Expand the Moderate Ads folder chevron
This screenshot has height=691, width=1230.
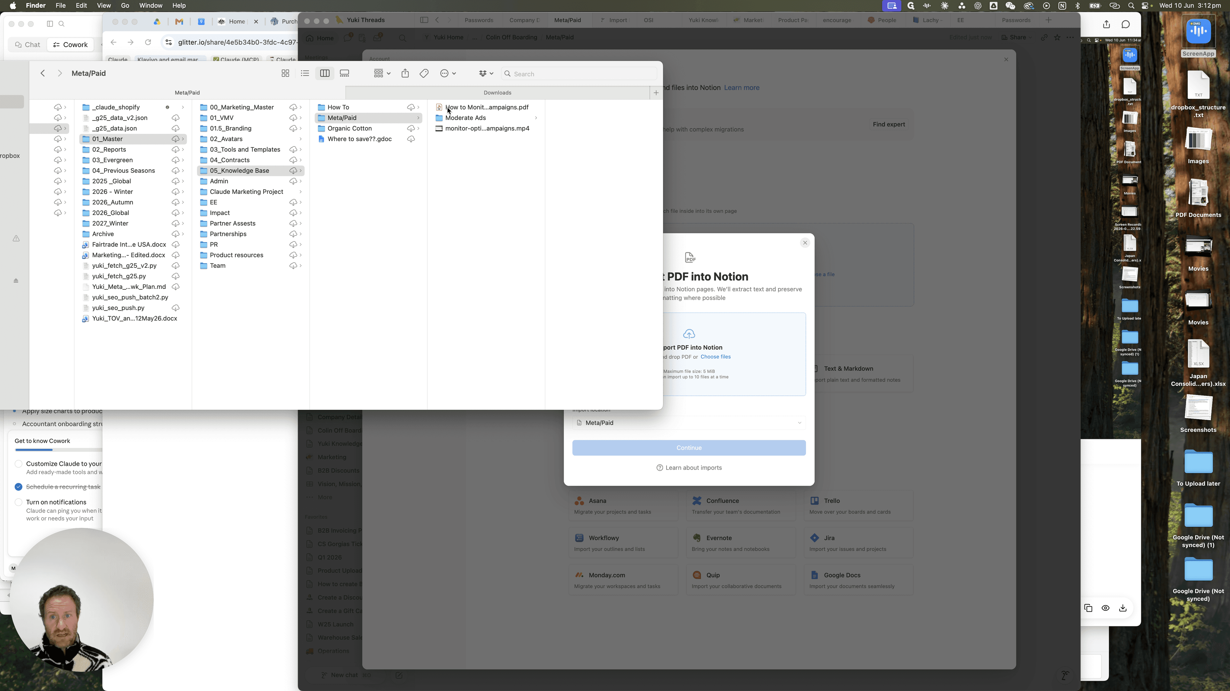point(536,118)
